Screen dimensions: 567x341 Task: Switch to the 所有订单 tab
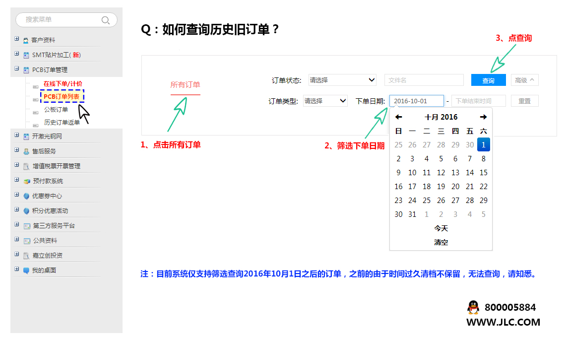click(x=186, y=84)
